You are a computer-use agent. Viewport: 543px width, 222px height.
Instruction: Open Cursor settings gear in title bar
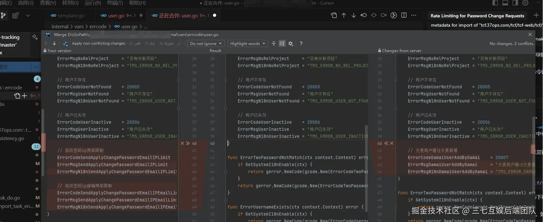[525, 3]
